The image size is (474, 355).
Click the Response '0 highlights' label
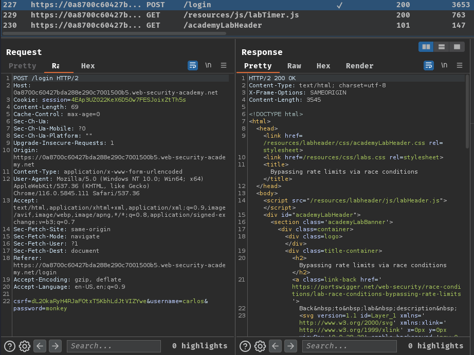click(x=435, y=346)
